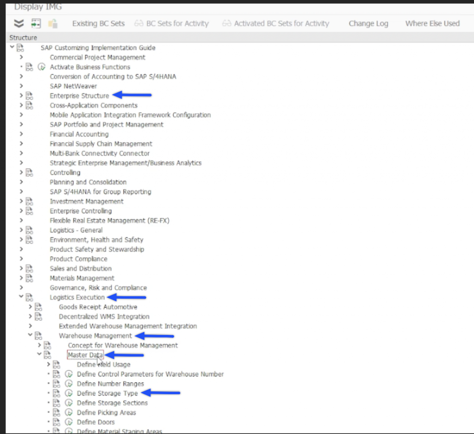Click the Where Else Used button
The width and height of the screenshot is (474, 434).
(432, 24)
